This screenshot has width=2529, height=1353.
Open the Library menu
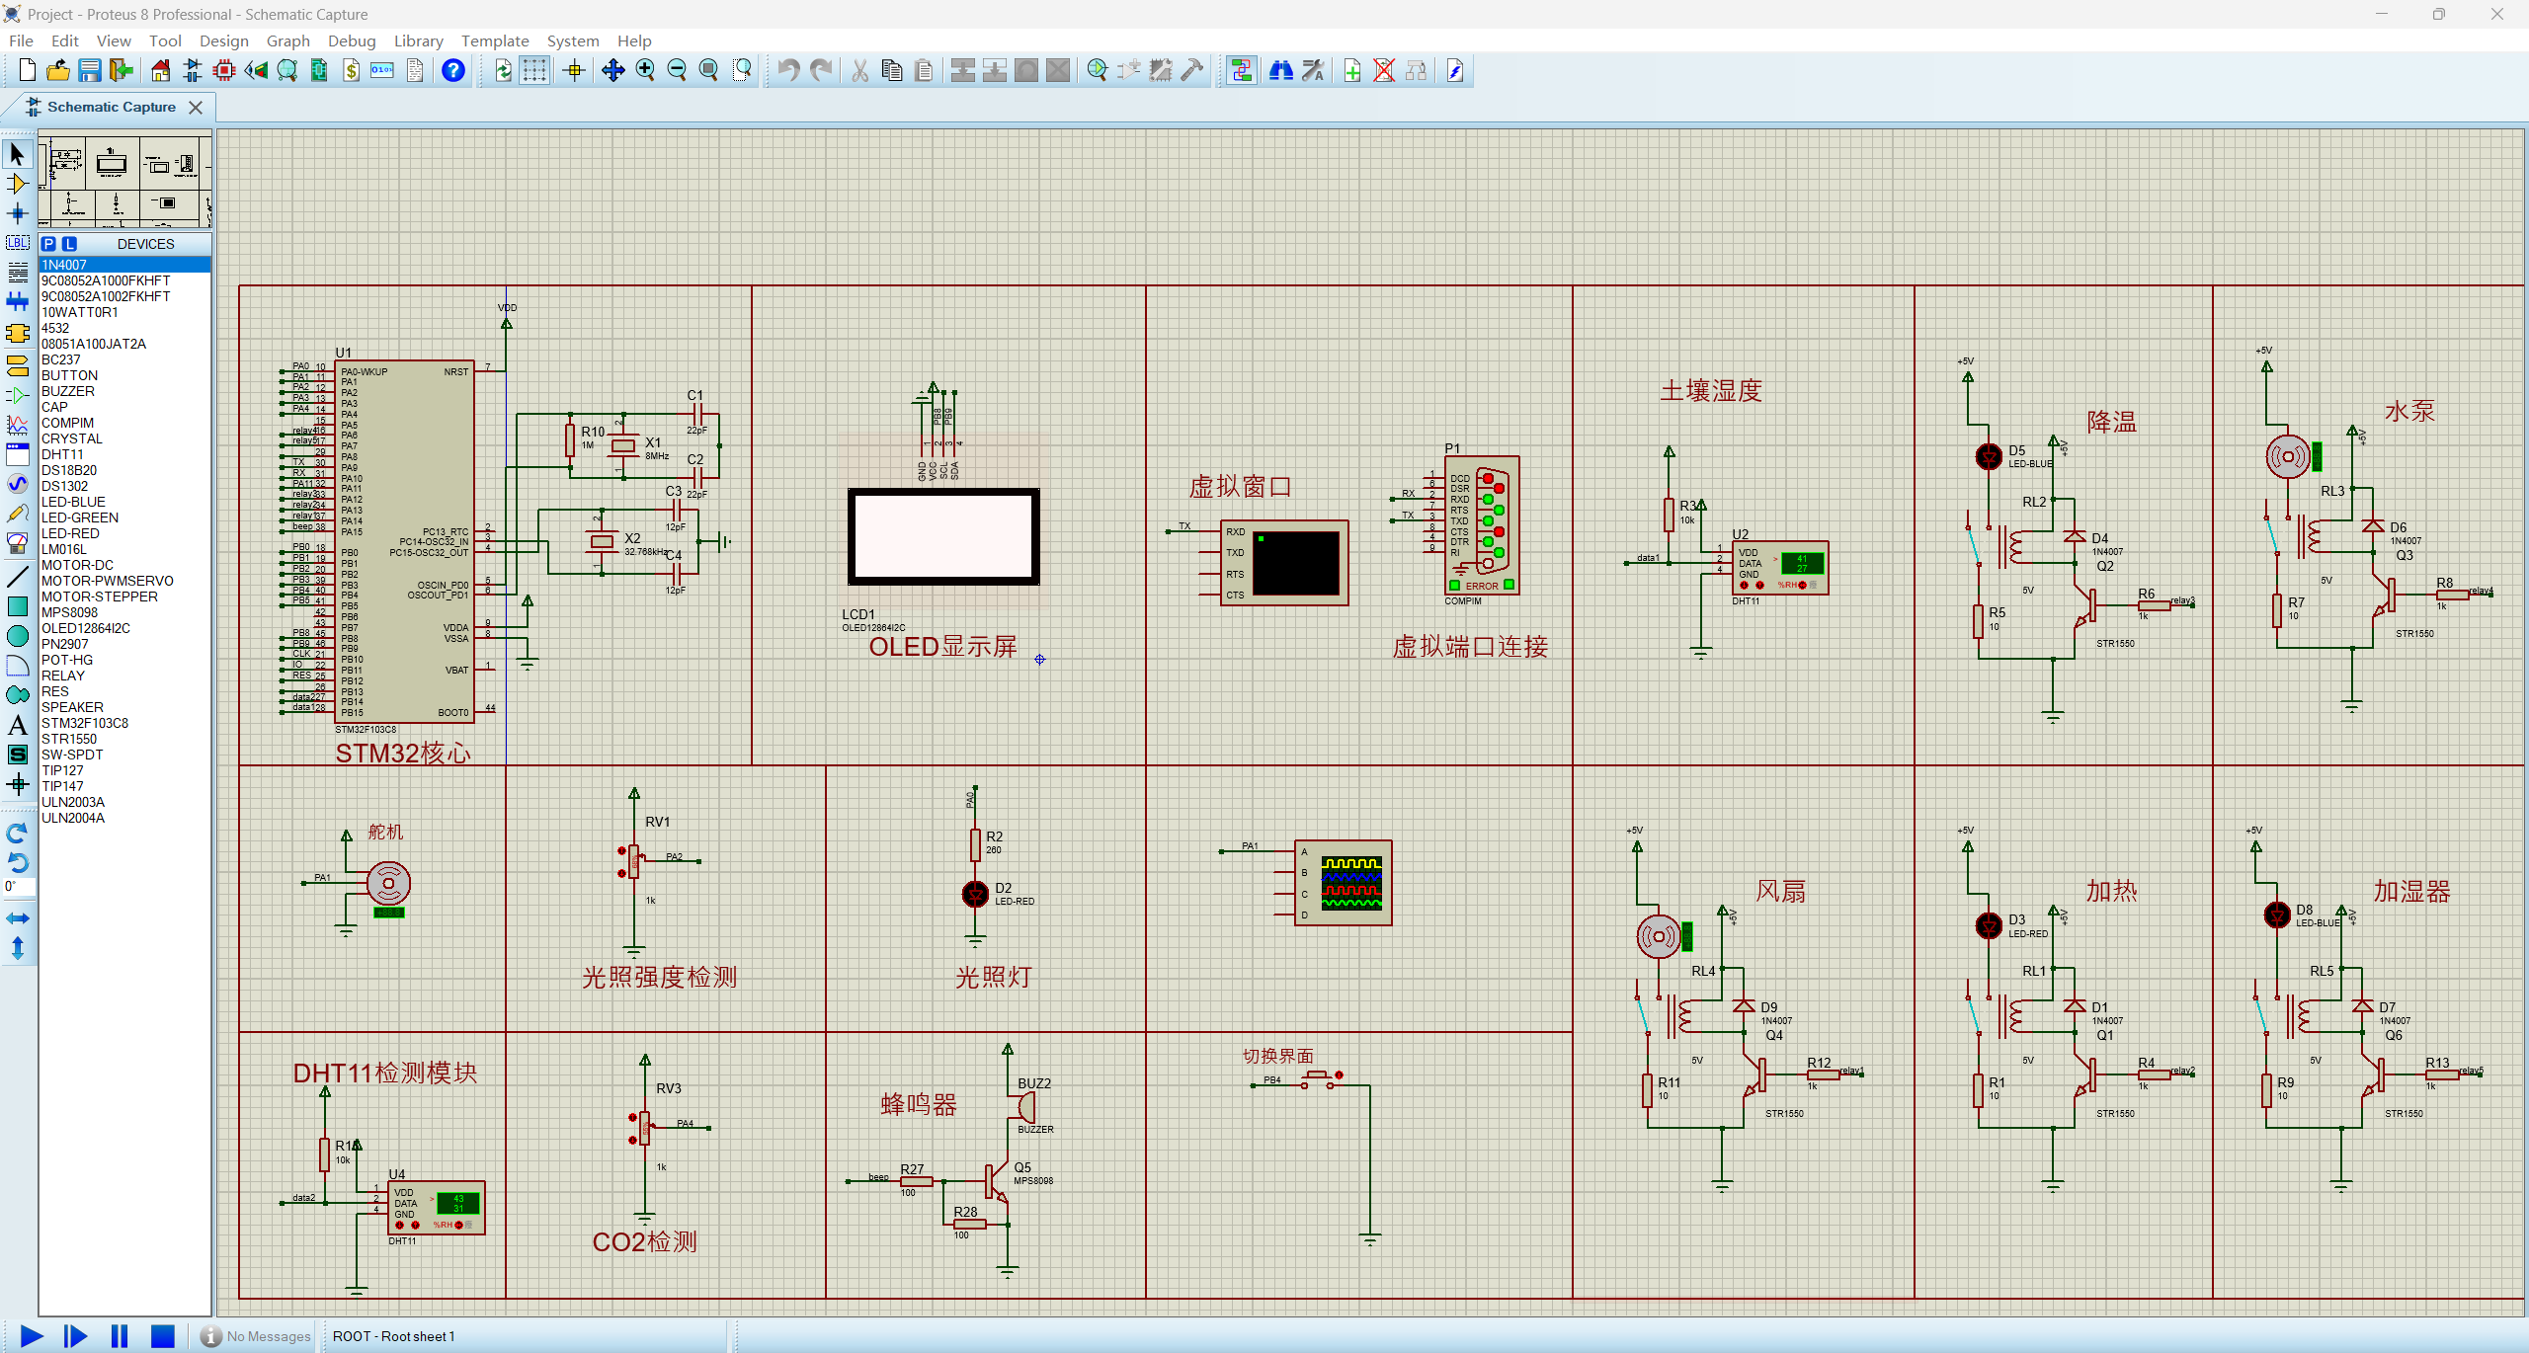pyautogui.click(x=418, y=40)
